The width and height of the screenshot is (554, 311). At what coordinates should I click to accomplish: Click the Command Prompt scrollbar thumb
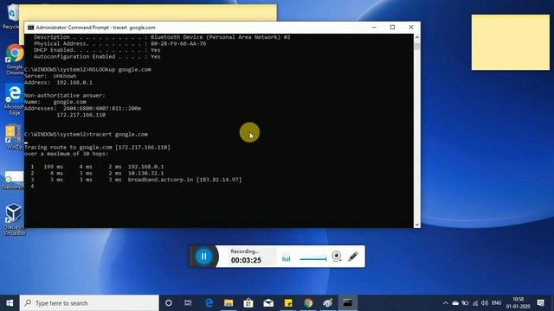coord(417,46)
